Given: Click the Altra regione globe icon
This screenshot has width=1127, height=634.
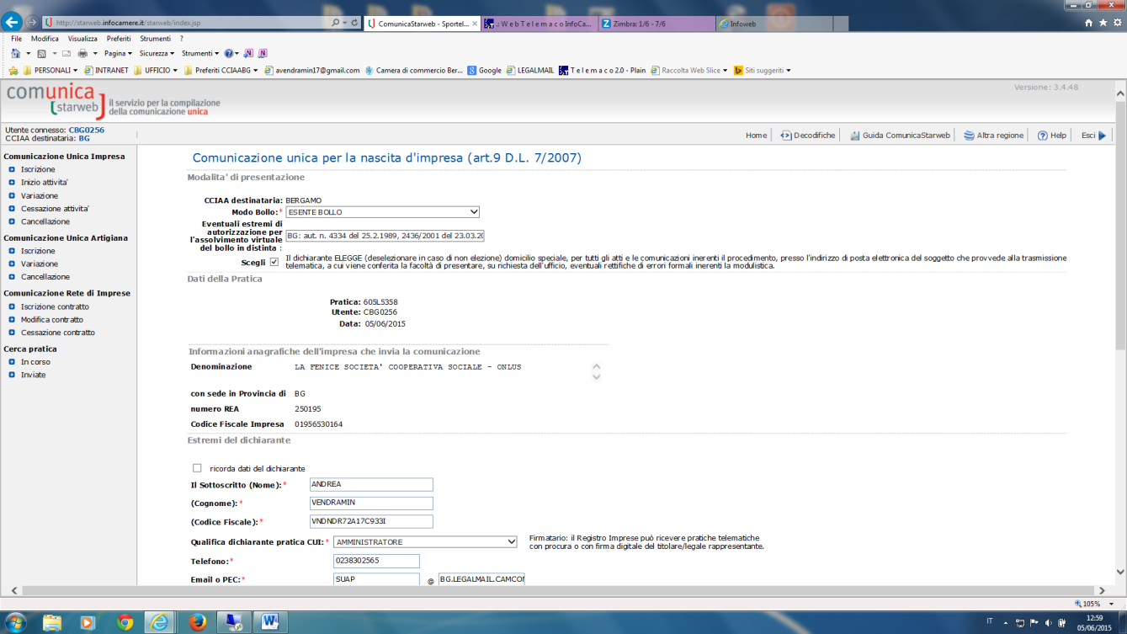Looking at the screenshot, I should 969,136.
